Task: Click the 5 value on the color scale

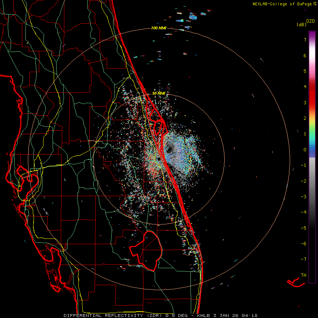Action: click(x=305, y=71)
